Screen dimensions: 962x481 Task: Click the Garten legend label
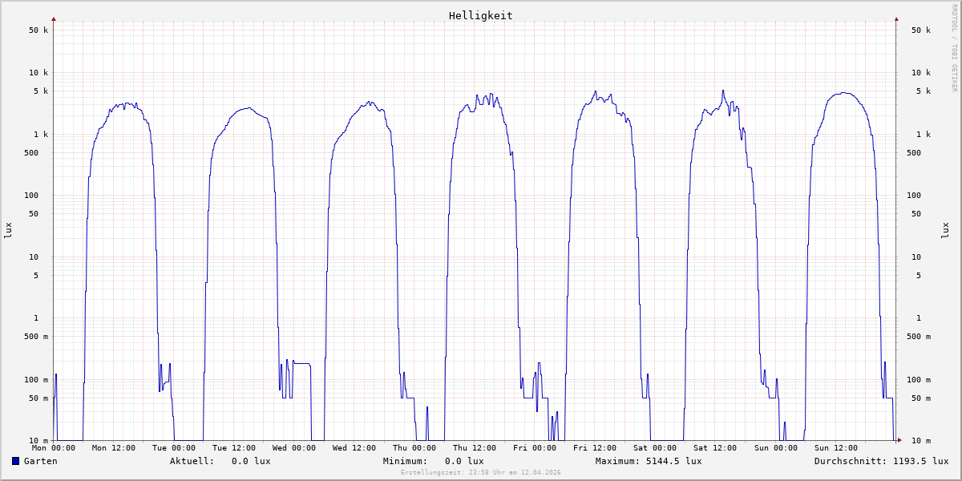[40, 461]
